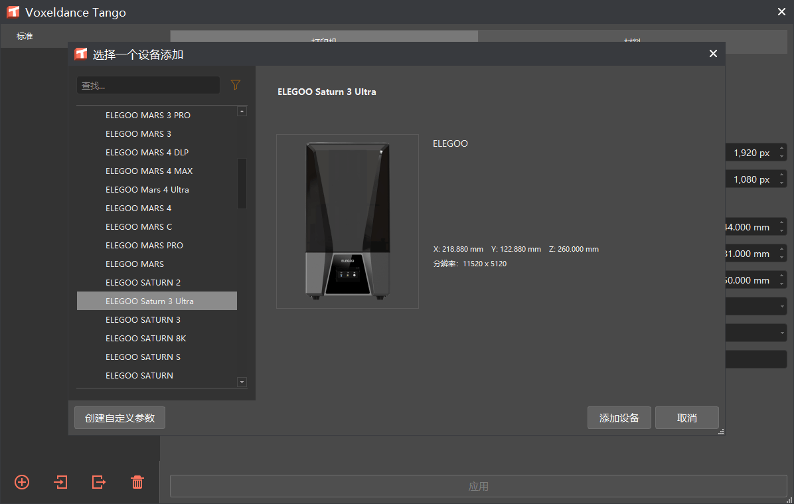Focus the device search field
The height and width of the screenshot is (504, 794).
[148, 85]
